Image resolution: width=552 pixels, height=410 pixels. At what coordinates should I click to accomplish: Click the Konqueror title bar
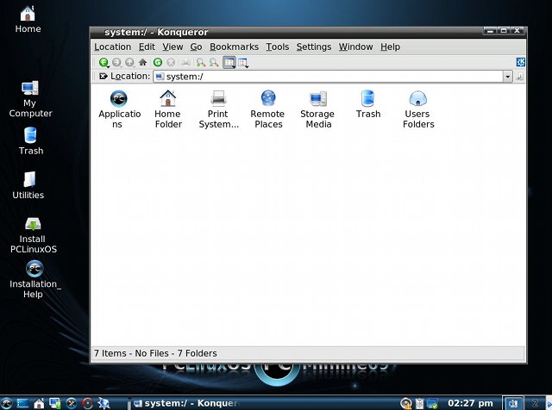click(x=286, y=32)
